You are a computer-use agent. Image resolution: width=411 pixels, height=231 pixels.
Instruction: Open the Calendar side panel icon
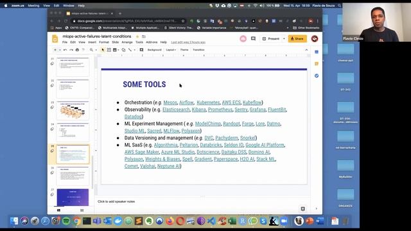(317, 52)
